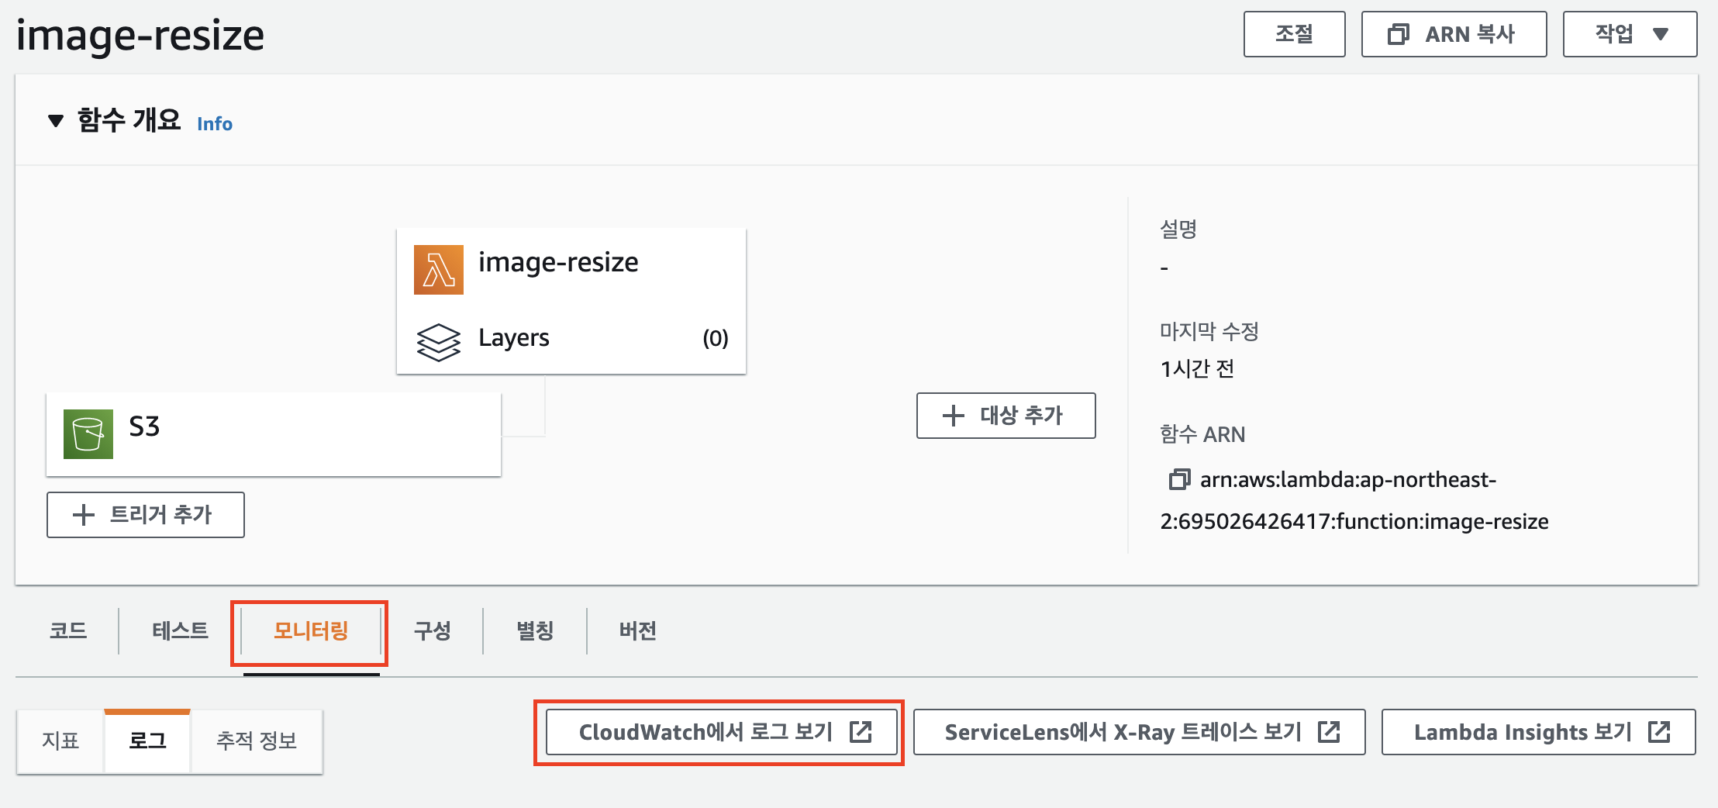Click the external link icon on ServiceLens button
Viewport: 1718px width, 808px height.
point(1329,732)
